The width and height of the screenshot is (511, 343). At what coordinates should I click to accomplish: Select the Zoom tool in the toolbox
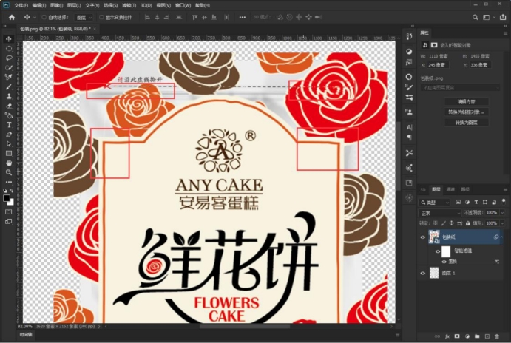coord(9,172)
